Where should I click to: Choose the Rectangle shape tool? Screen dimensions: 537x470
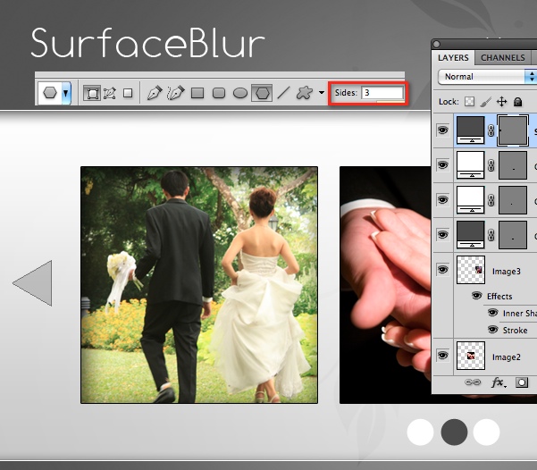point(197,93)
